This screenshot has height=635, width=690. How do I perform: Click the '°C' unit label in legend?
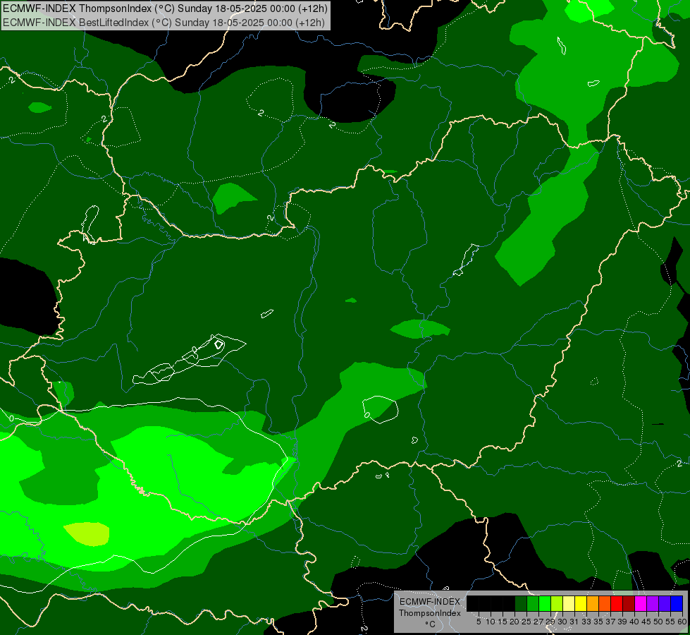pyautogui.click(x=431, y=624)
